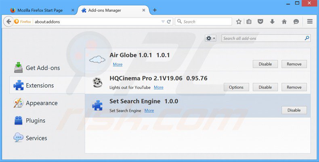Click the about:addons address bar
The image size is (319, 162).
point(98,21)
